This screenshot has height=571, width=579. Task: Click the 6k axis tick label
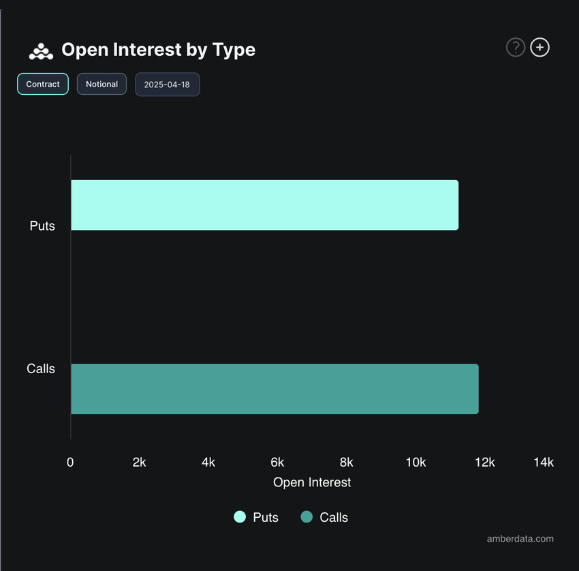point(277,462)
